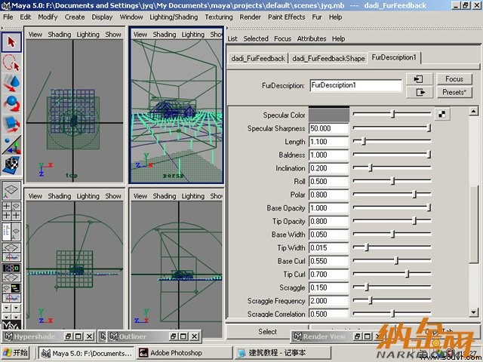Open the Attribute Editor's Selected menu

tap(256, 38)
